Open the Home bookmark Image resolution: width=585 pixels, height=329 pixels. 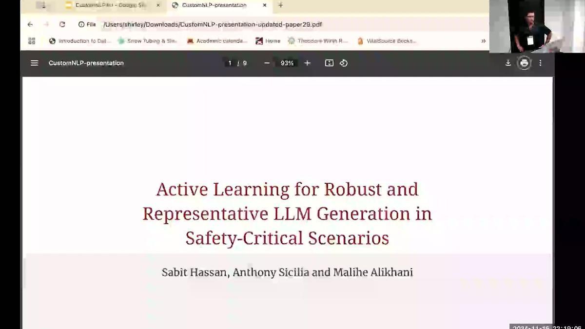click(x=268, y=41)
